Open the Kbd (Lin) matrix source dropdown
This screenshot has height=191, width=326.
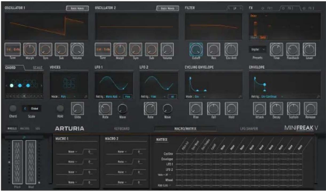(x=164, y=185)
